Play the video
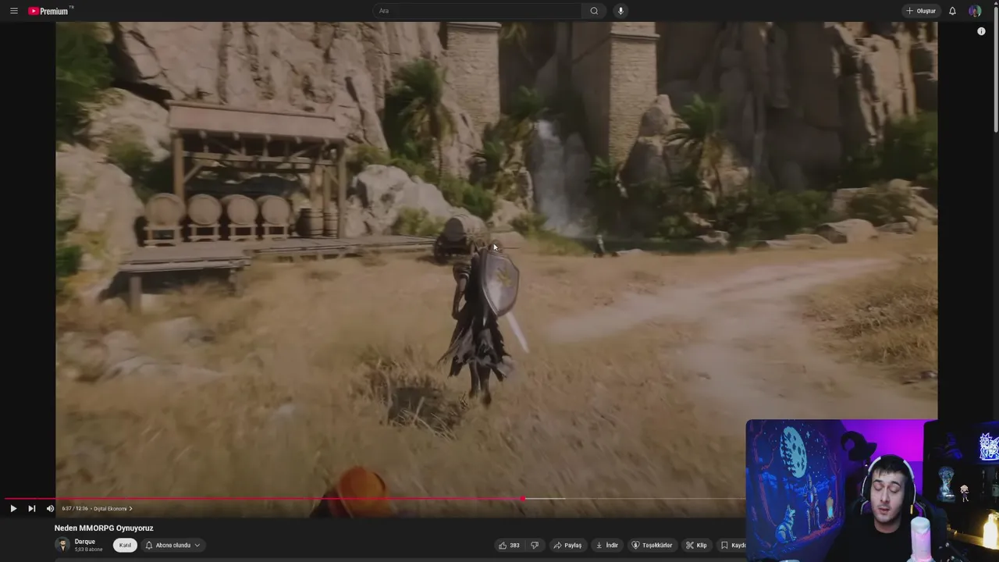The height and width of the screenshot is (562, 999). coord(13,508)
